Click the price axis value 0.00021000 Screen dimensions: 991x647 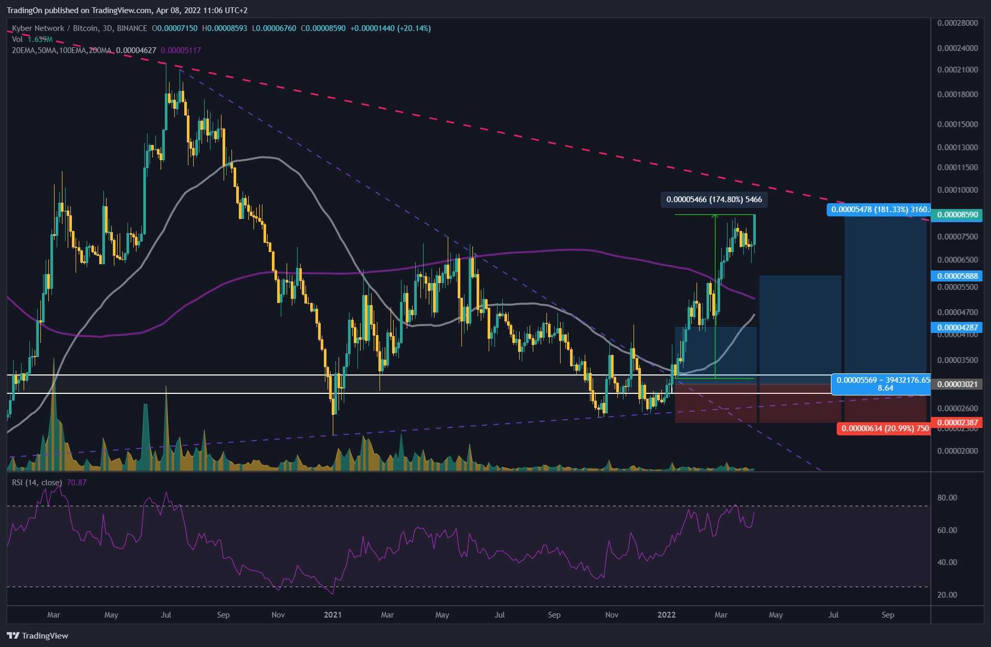click(957, 70)
